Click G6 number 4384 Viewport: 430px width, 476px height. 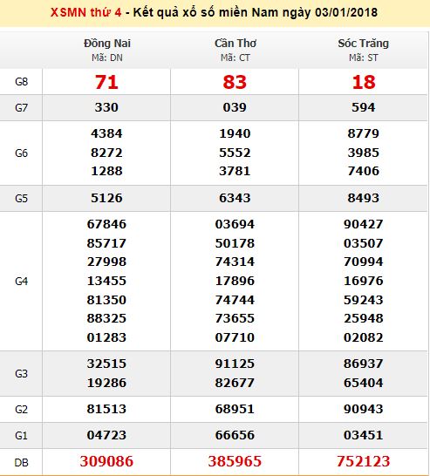coord(106,133)
